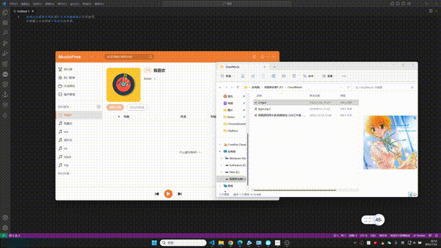Refresh the CloudMusic folder in File Explorer
Viewport: 441px width, 248px height.
[x=348, y=87]
